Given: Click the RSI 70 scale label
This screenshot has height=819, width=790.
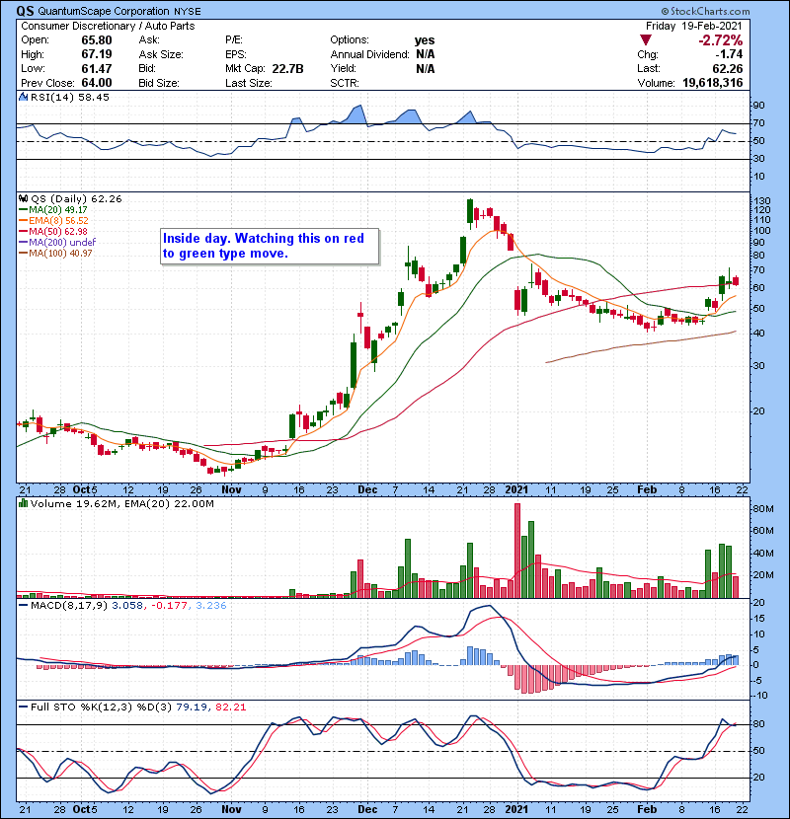Looking at the screenshot, I should (758, 123).
